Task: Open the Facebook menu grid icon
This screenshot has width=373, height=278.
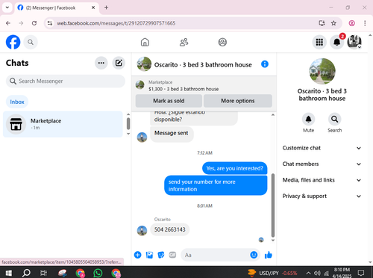Action: (319, 42)
